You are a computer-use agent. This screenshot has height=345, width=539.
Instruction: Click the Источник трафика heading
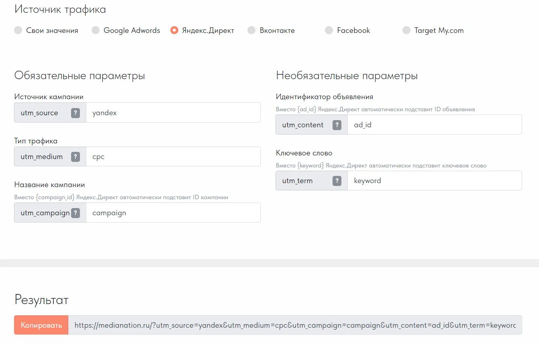60,9
